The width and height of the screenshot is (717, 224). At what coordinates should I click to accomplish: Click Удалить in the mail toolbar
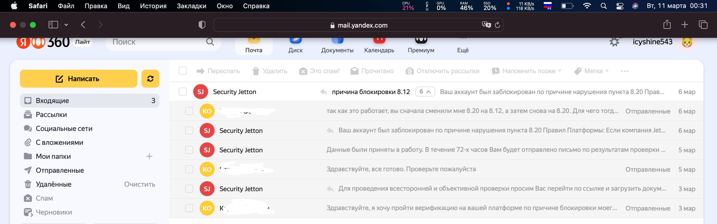coord(270,71)
